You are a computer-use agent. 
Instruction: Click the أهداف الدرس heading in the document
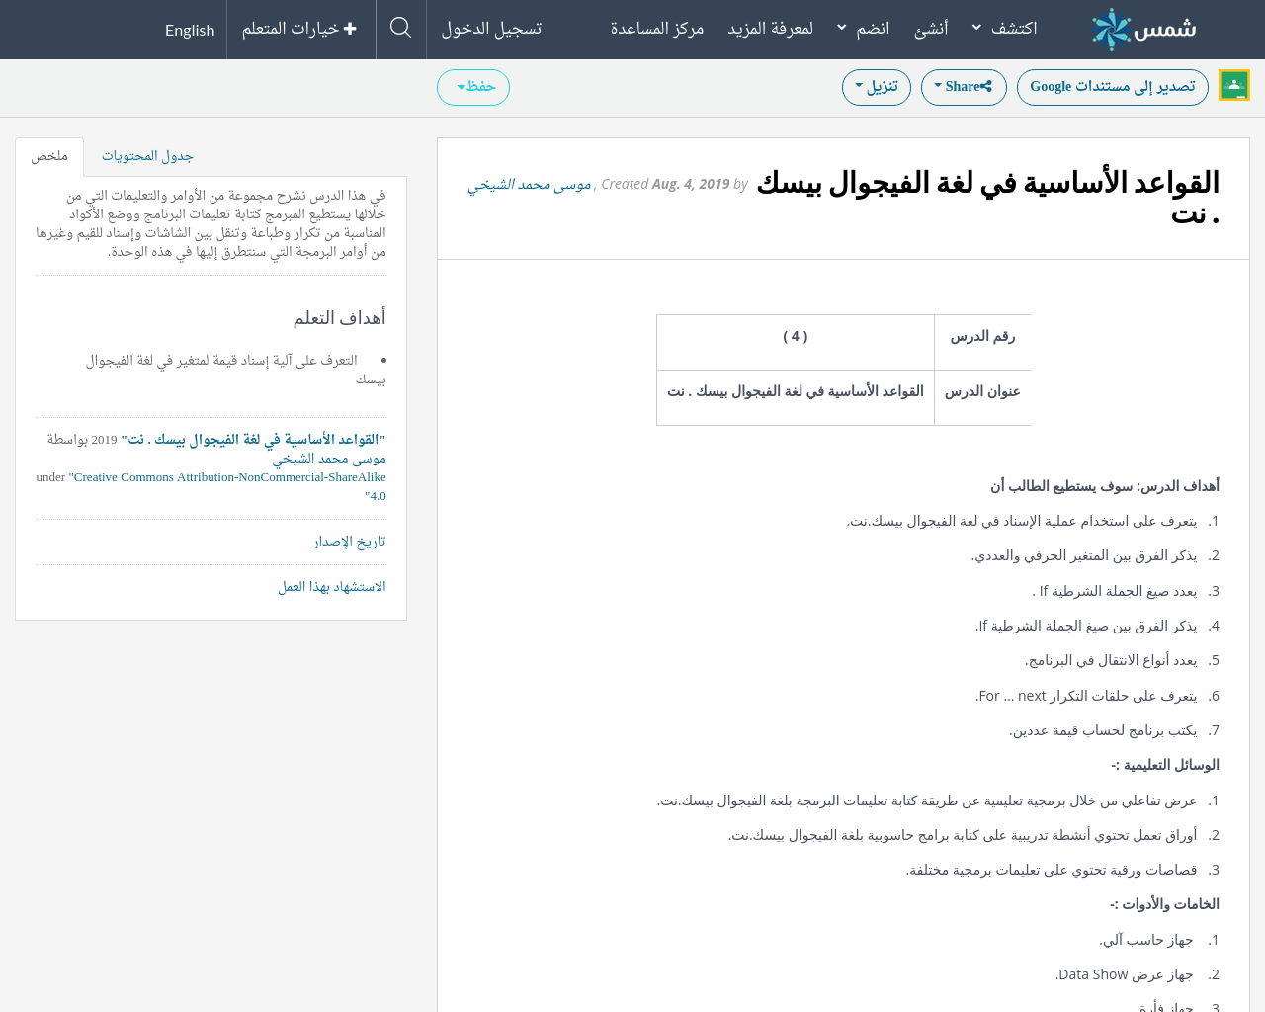tap(1105, 486)
